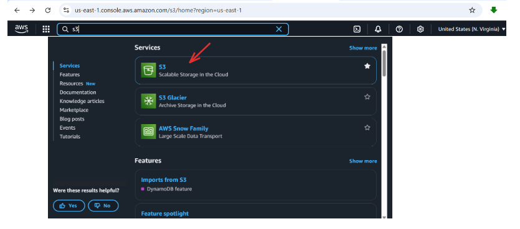This screenshot has width=520, height=229.
Task: Open the AWS services grid menu
Action: pyautogui.click(x=46, y=29)
